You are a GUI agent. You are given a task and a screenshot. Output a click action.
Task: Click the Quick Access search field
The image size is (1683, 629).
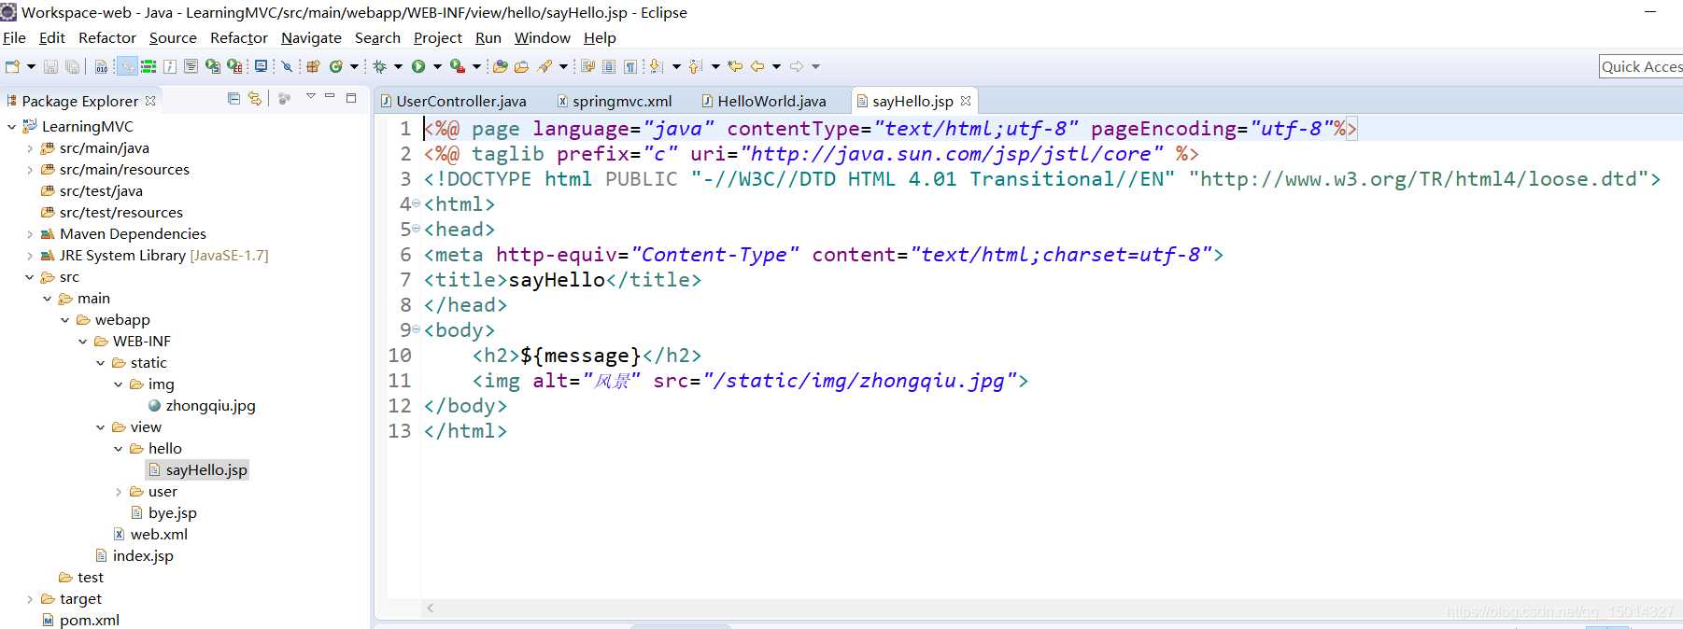click(1641, 66)
